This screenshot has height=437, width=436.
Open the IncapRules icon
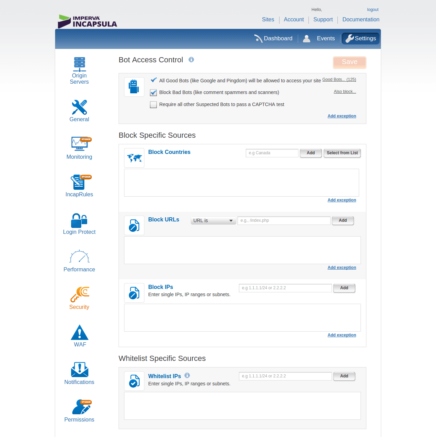pyautogui.click(x=79, y=183)
